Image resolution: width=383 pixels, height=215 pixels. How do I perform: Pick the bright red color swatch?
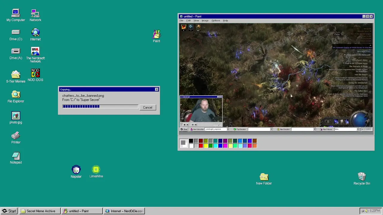(x=201, y=146)
